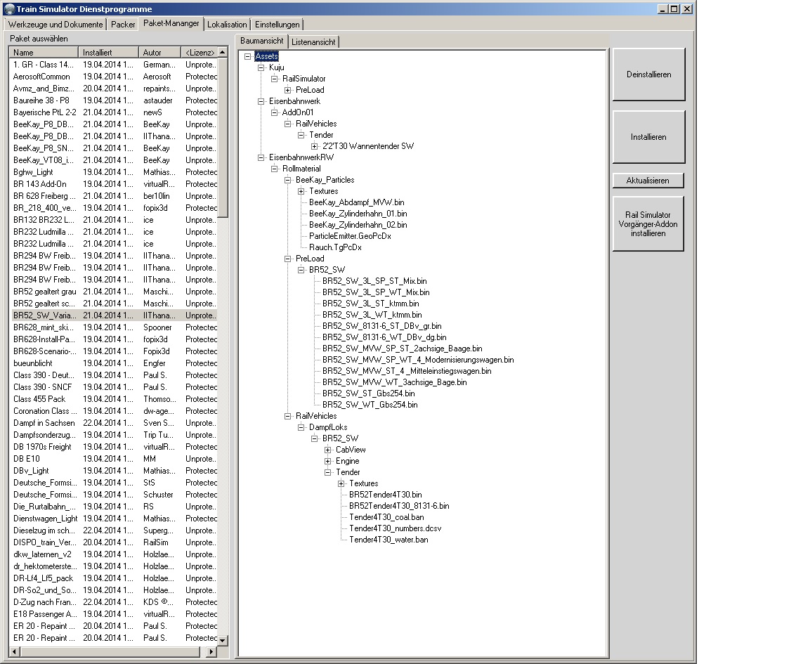Screen dimensions: 810x664
Task: Expand the CabView node
Action: click(328, 450)
